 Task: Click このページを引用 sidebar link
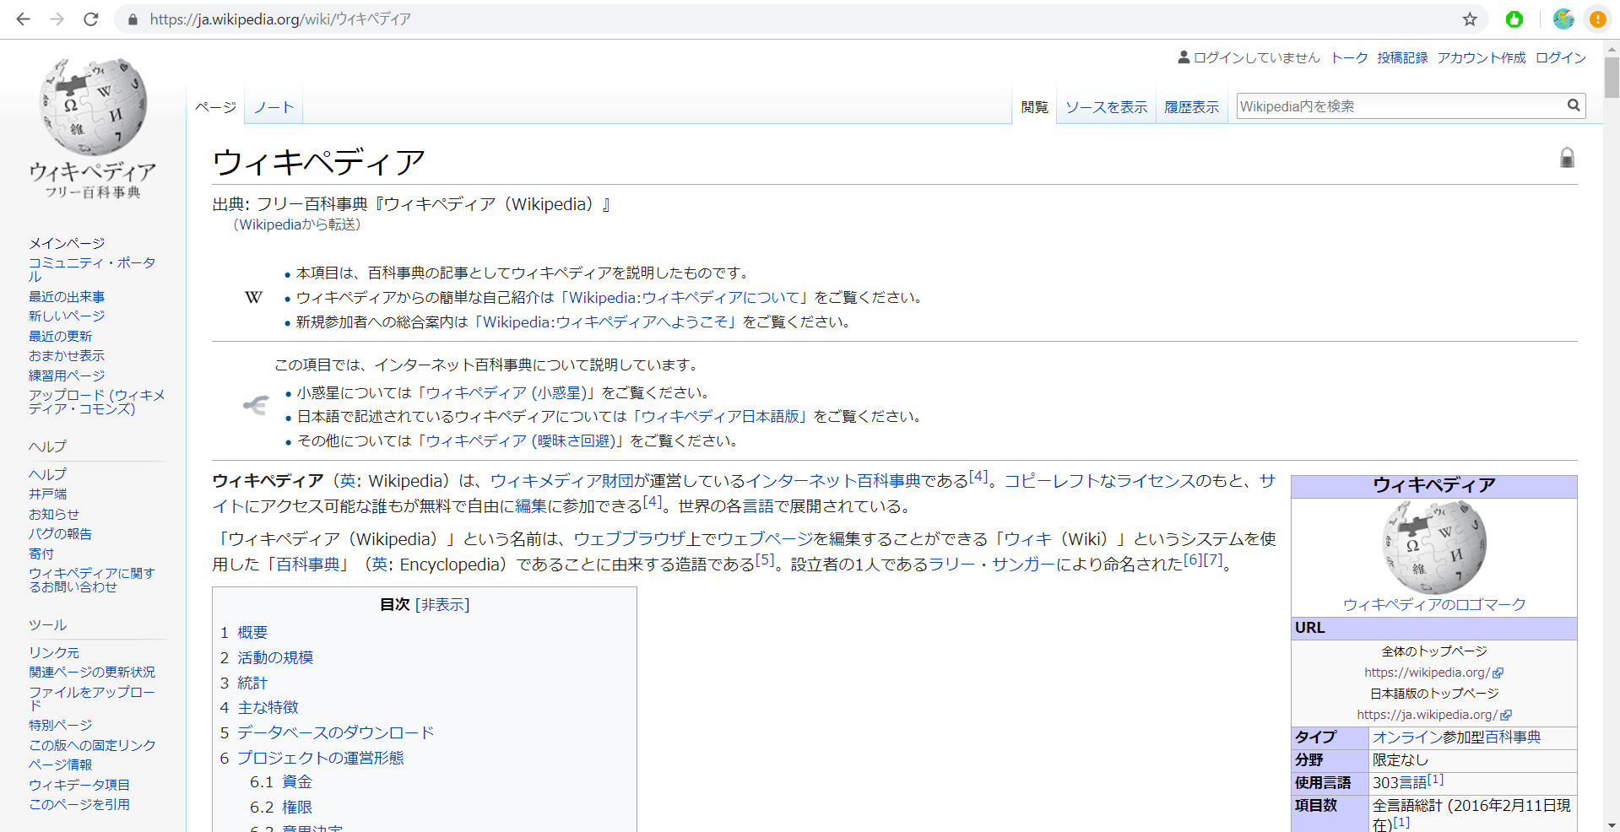coord(79,804)
